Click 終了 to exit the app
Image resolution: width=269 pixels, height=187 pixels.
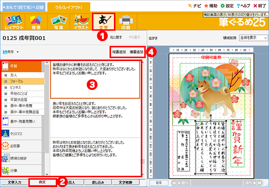[x=260, y=6]
